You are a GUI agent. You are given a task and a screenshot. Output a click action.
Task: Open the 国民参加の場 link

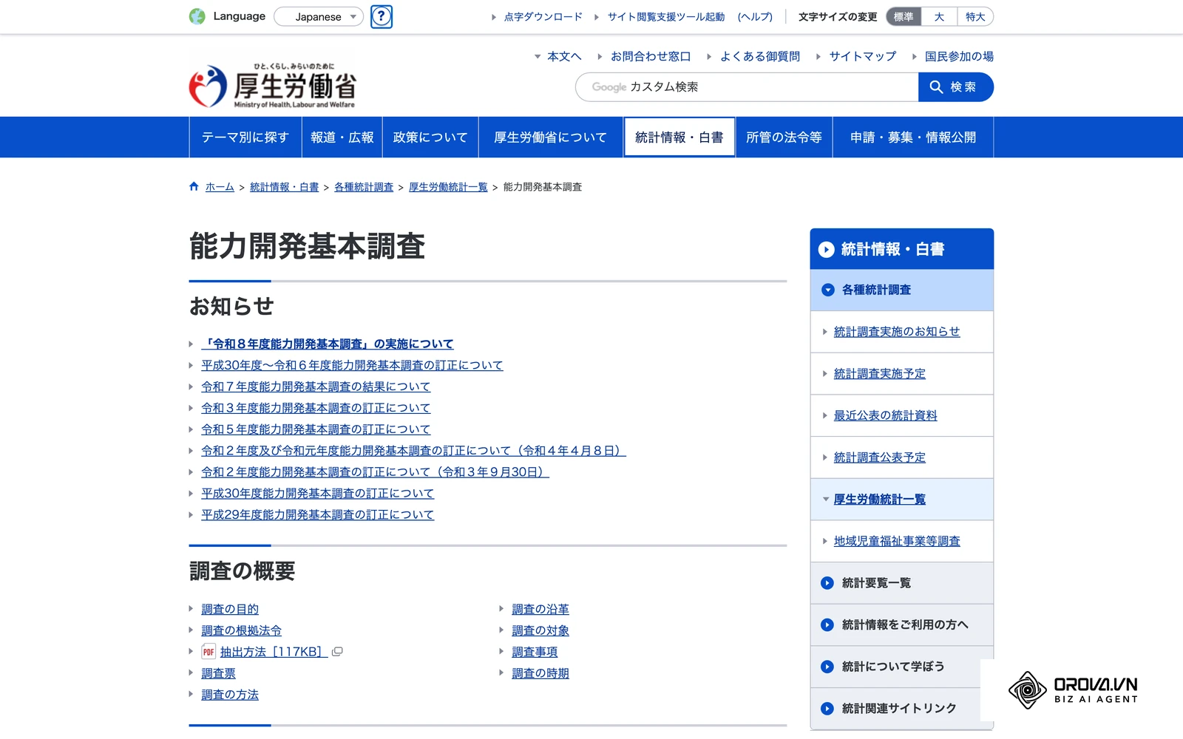tap(959, 56)
